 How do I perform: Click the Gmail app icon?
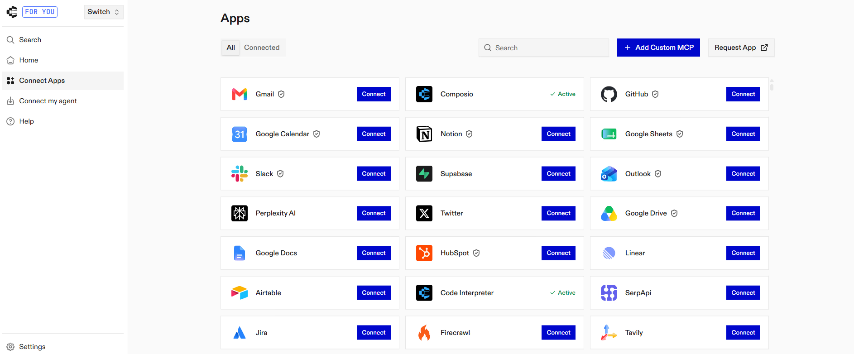240,94
